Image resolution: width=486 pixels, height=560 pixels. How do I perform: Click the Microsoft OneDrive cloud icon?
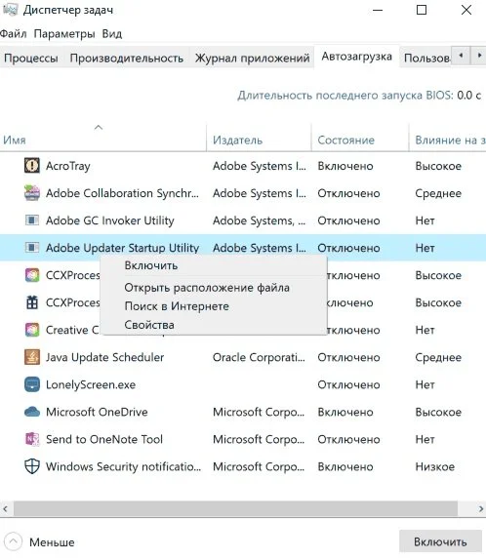pyautogui.click(x=32, y=412)
